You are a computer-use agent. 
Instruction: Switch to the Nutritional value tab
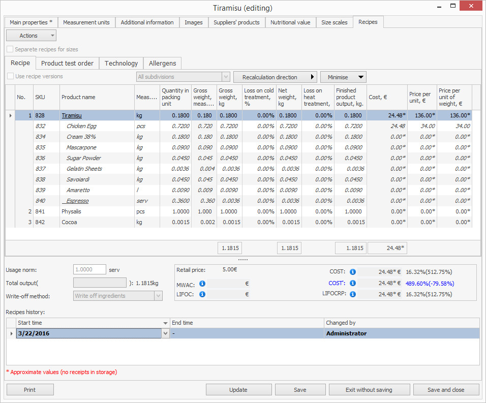(x=290, y=22)
